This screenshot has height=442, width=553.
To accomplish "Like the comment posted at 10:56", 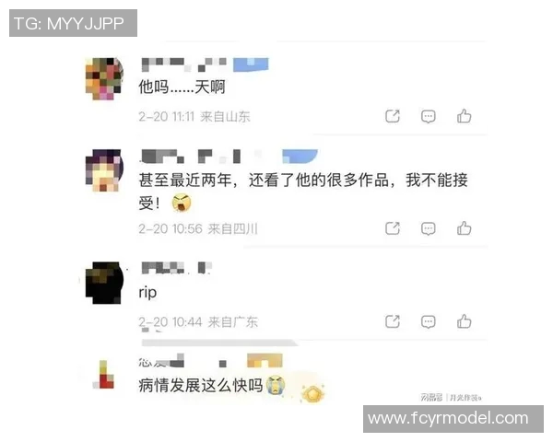I will (464, 228).
